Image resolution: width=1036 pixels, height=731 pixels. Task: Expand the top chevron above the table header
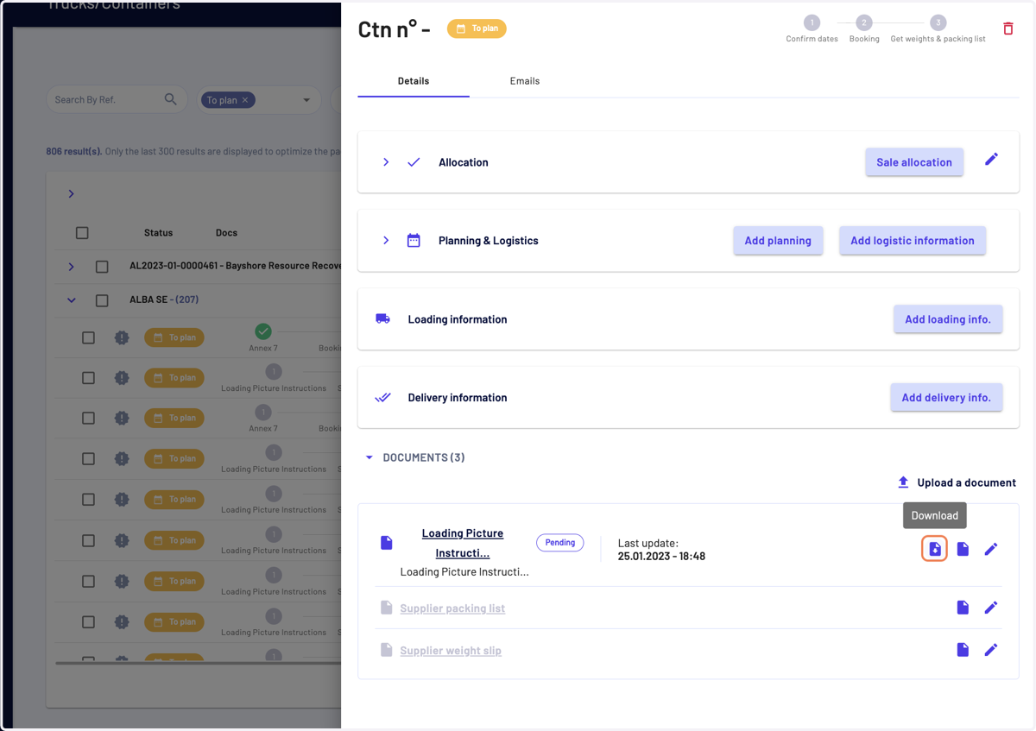tap(71, 194)
